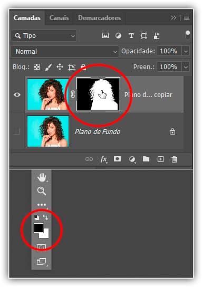202x287 pixels.
Task: Open the fx layer style menu
Action: [103, 159]
